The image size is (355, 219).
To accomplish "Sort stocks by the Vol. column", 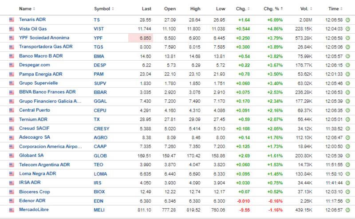I will [307, 9].
